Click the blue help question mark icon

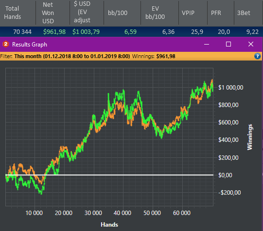pyautogui.click(x=258, y=56)
